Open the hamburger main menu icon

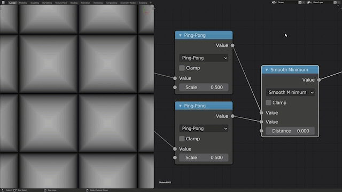(x=3, y=2)
